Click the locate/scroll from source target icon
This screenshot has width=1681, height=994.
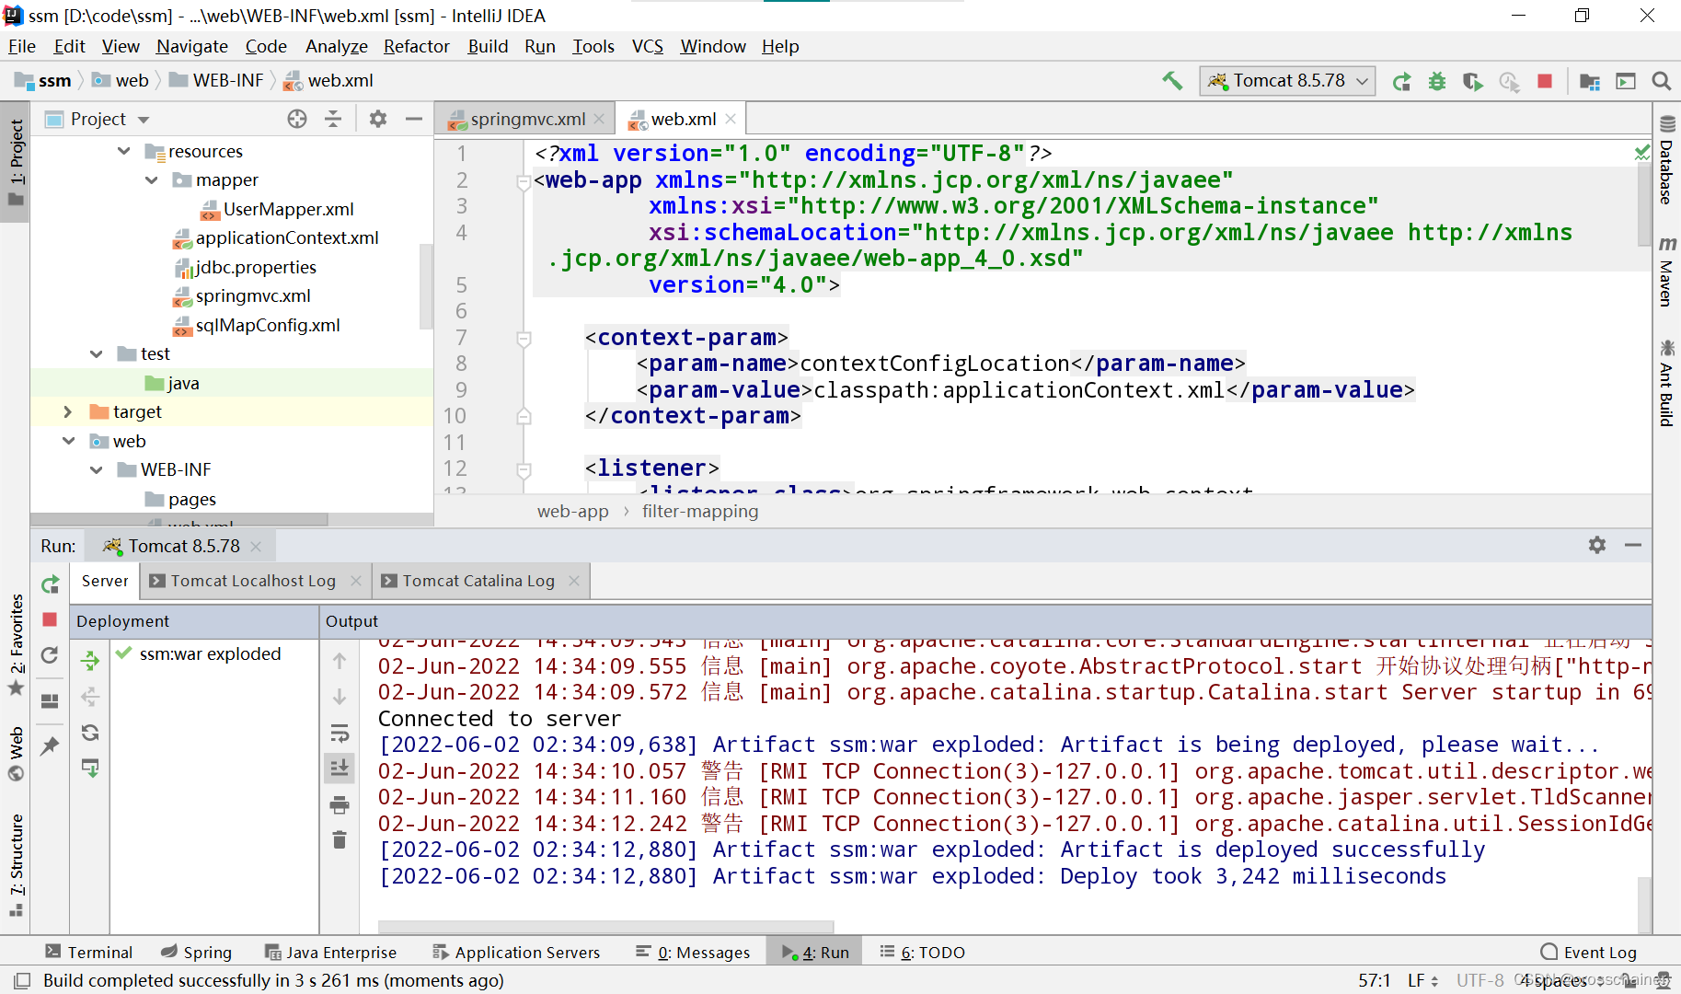(296, 119)
